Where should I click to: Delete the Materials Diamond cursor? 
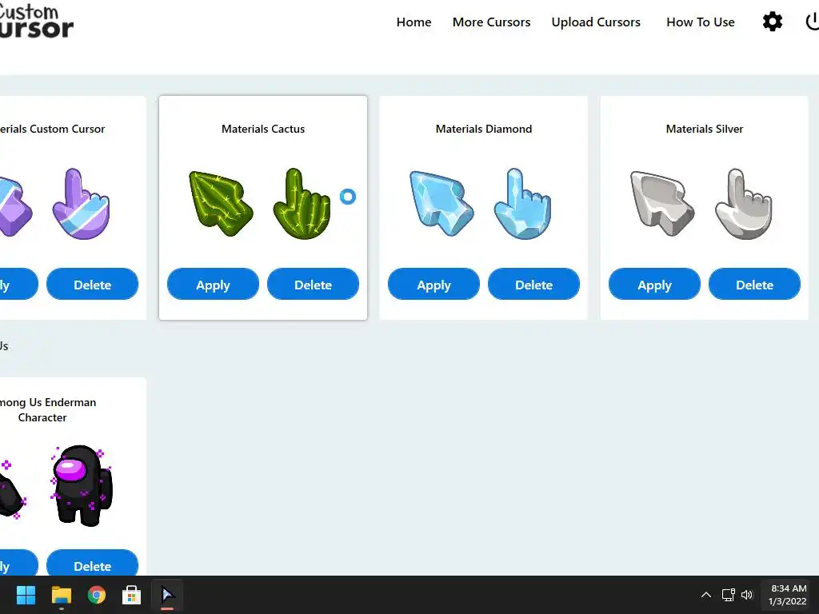click(533, 285)
